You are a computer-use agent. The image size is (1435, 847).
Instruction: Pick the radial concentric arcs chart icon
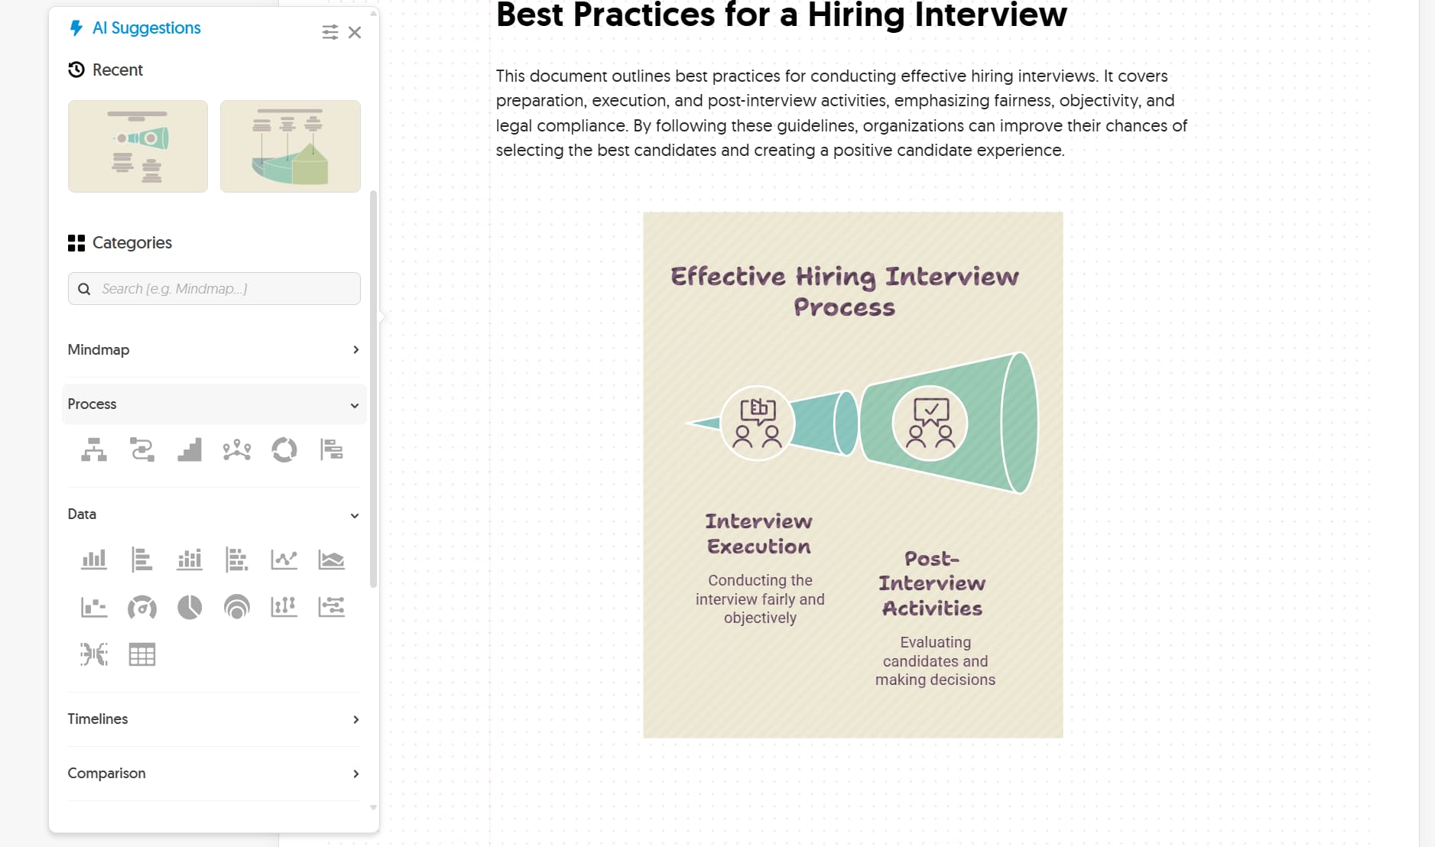[237, 607]
